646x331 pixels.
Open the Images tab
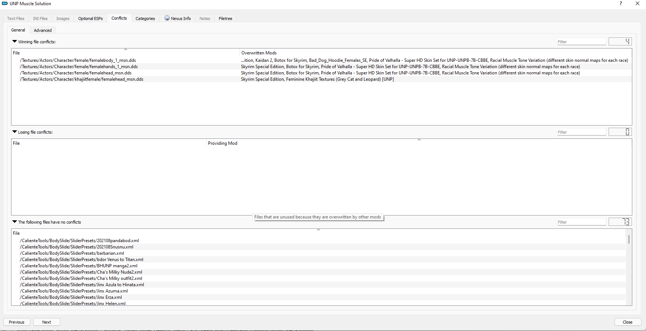click(x=63, y=19)
